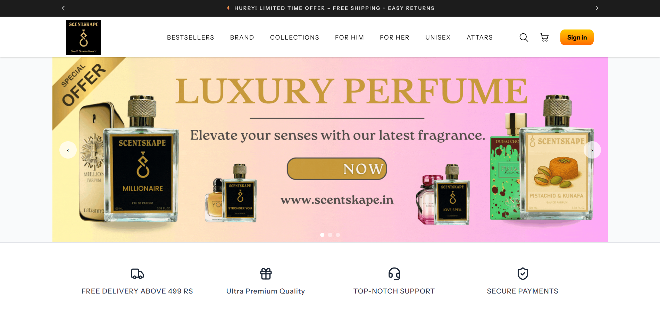Screen dimensions: 660x314
Task: Click the Sign in button
Action: (x=577, y=37)
